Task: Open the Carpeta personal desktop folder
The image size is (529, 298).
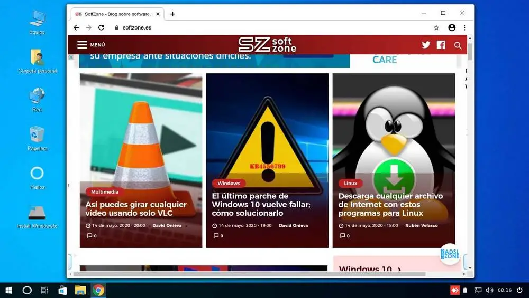Action: click(x=38, y=61)
